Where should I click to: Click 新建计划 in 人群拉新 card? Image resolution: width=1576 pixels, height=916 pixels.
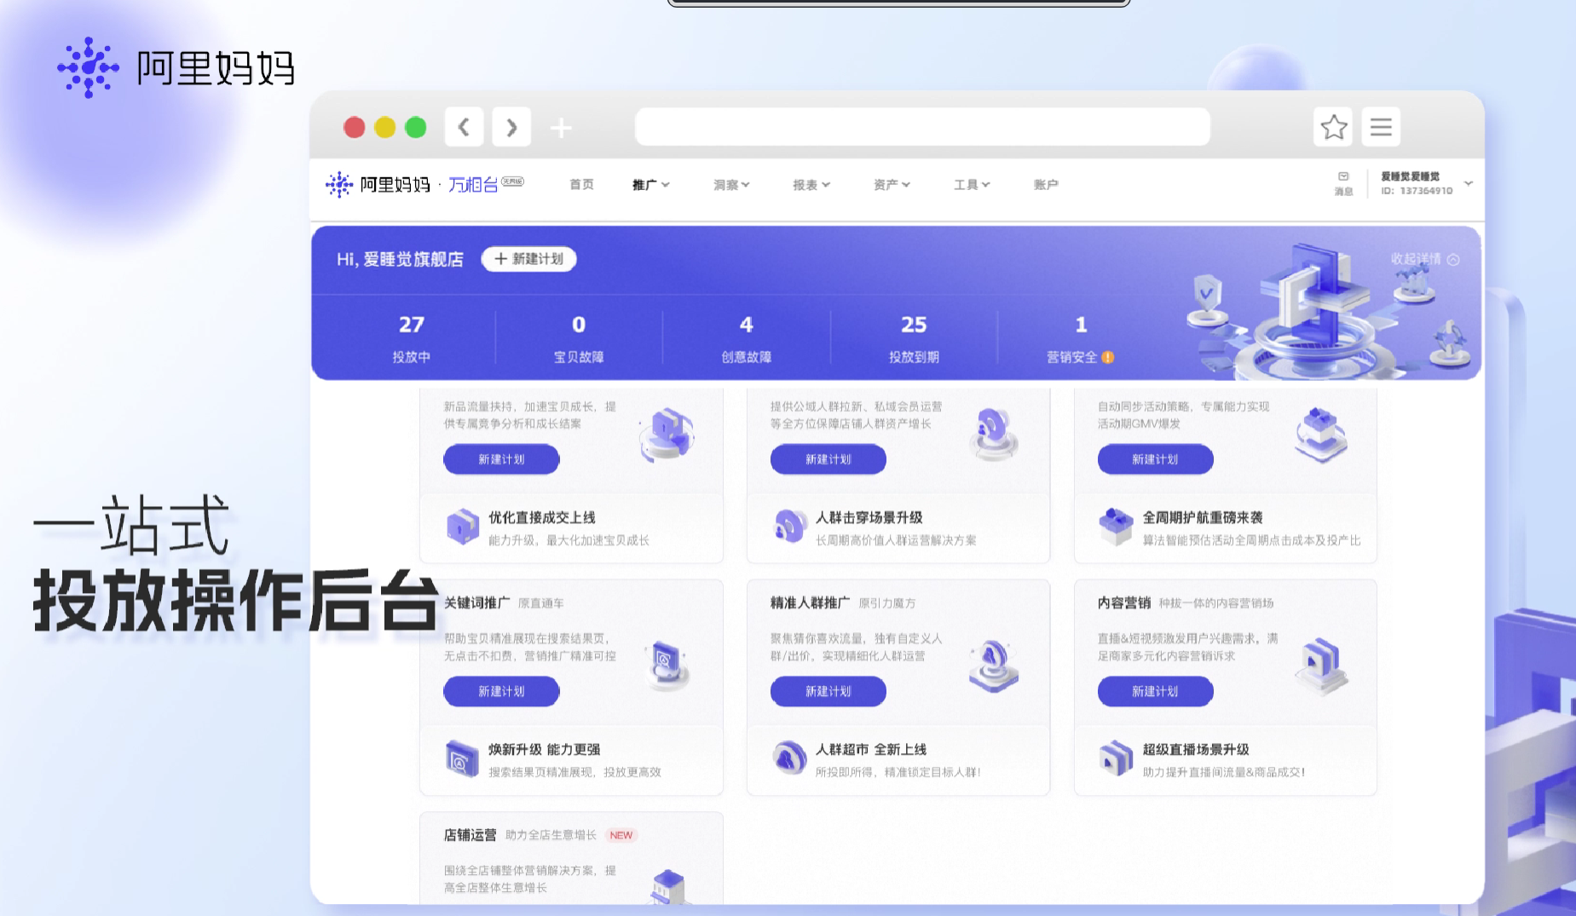coord(828,459)
